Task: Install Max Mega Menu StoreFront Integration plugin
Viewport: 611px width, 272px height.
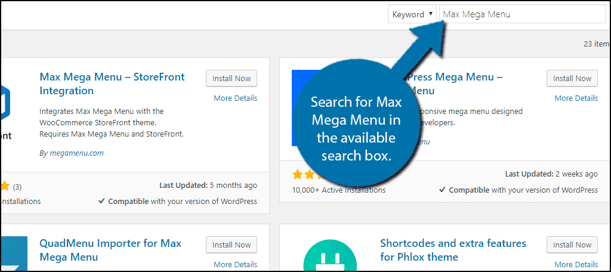Action: [x=232, y=78]
